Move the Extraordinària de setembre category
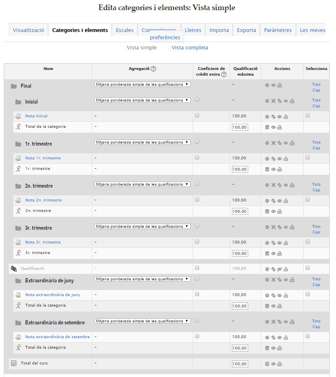The width and height of the screenshot is (336, 377). click(x=279, y=322)
